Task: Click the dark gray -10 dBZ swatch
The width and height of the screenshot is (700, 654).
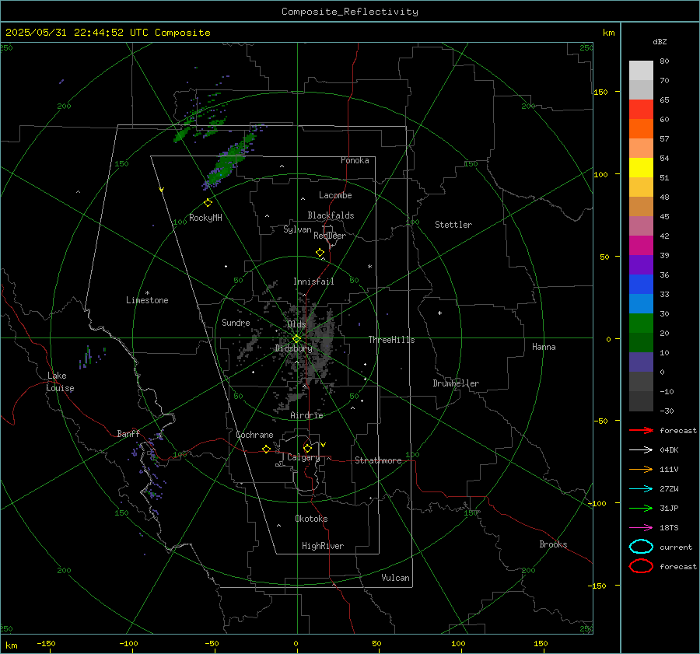Action: 641,400
